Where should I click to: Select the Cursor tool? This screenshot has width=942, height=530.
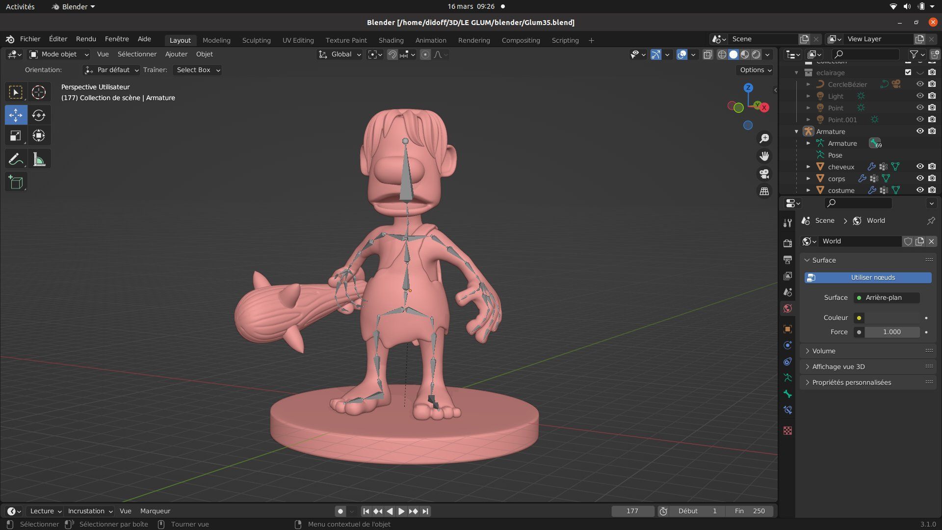tap(39, 92)
